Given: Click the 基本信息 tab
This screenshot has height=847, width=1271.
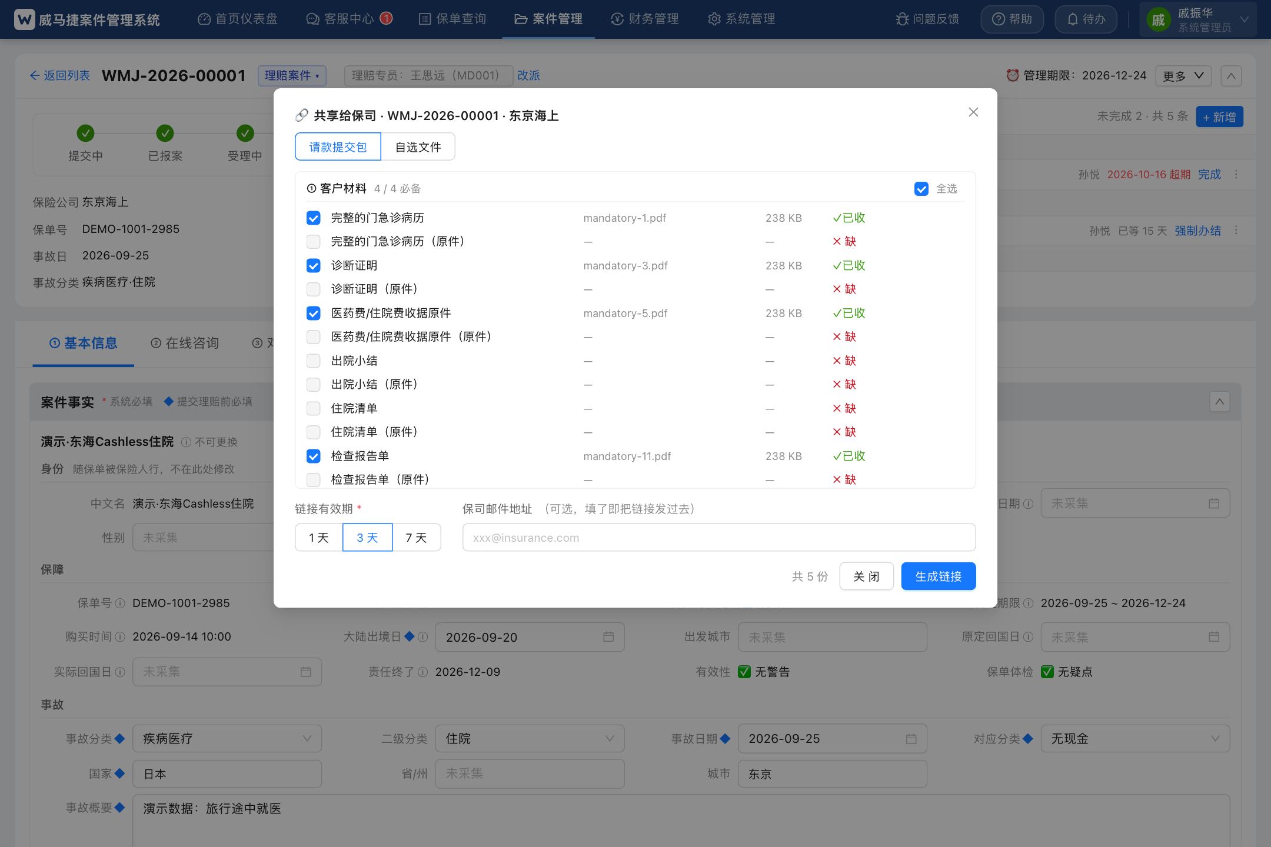Looking at the screenshot, I should point(83,344).
